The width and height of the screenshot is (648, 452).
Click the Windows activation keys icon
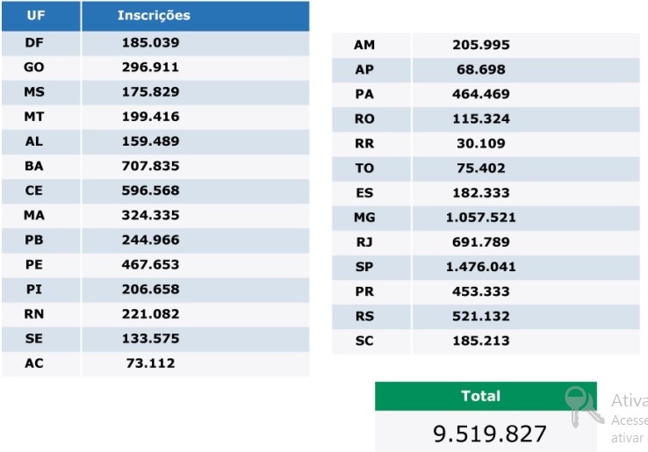click(579, 406)
